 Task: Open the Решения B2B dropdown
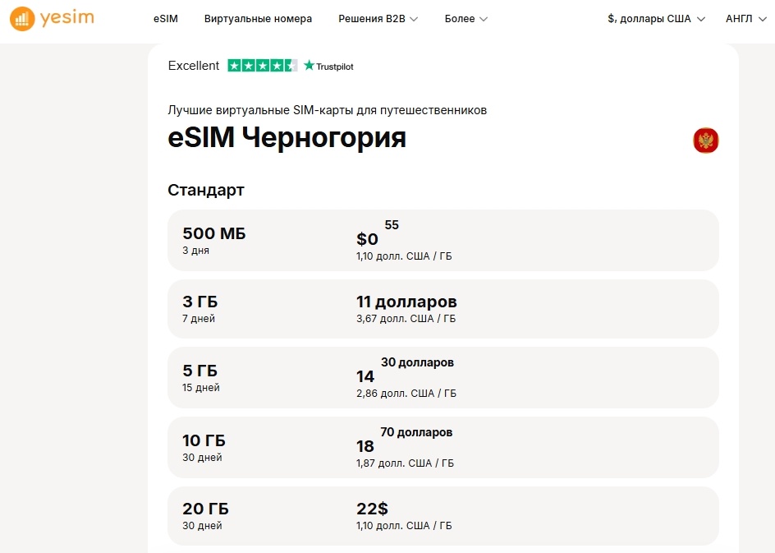pyautogui.click(x=374, y=17)
